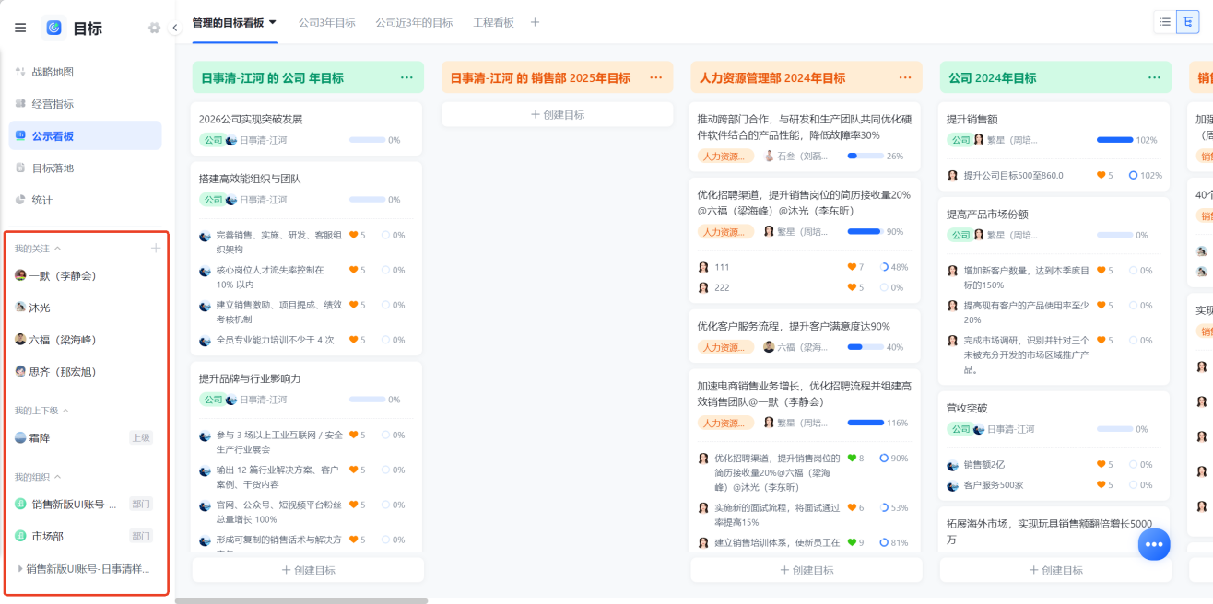Collapse the 我的关注 section chevron
Screen dimensions: 1213x604
[57, 248]
